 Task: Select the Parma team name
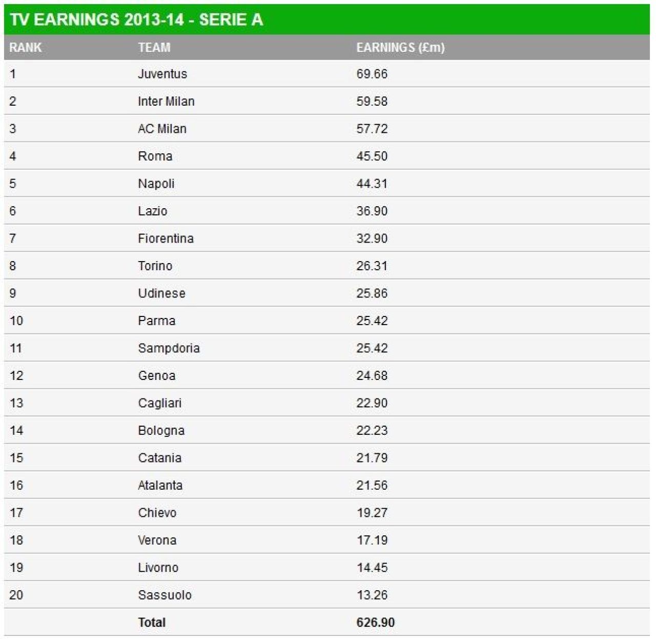pos(156,321)
